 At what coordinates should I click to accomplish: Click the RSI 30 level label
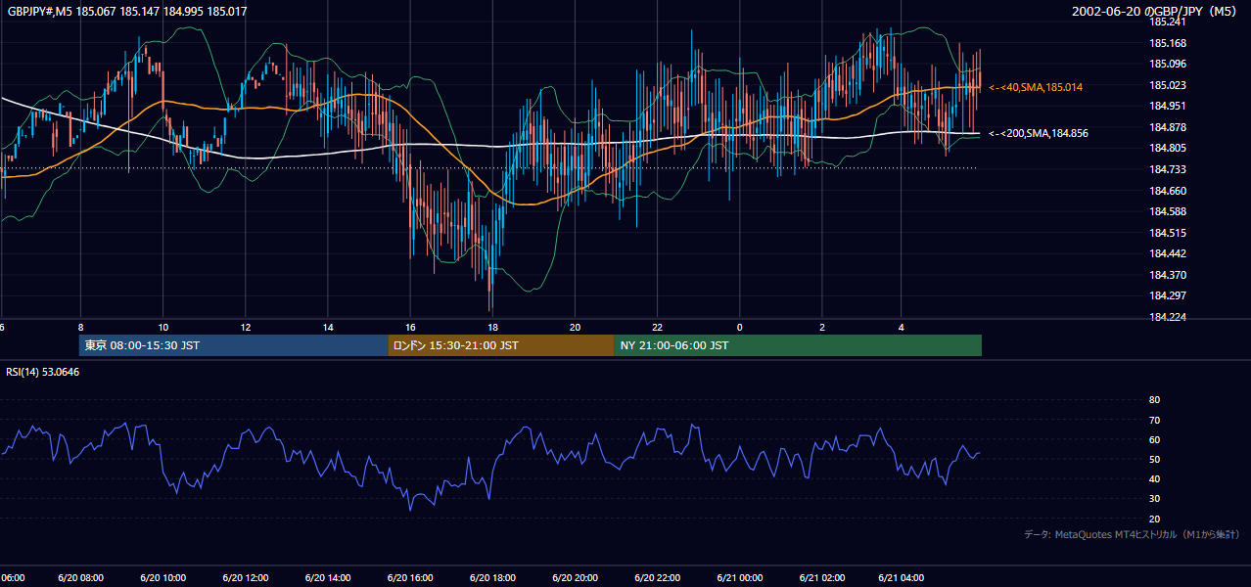(x=1154, y=499)
